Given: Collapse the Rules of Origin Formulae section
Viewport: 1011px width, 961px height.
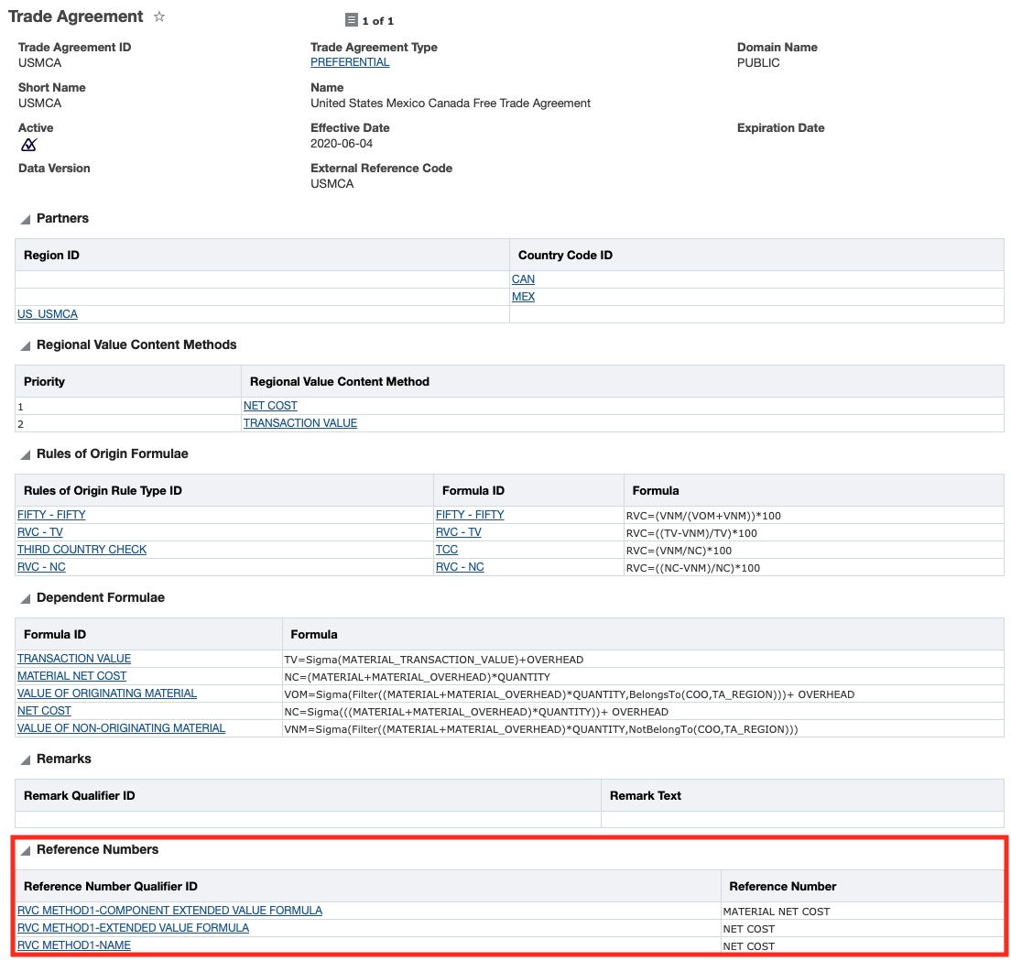Looking at the screenshot, I should (x=26, y=455).
